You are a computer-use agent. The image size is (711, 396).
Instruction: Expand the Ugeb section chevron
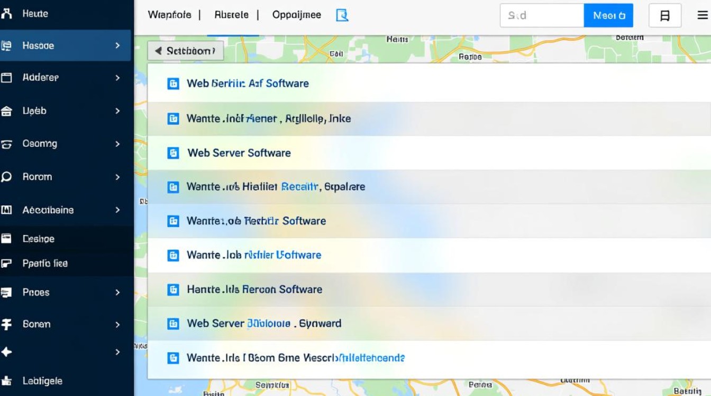coord(117,111)
